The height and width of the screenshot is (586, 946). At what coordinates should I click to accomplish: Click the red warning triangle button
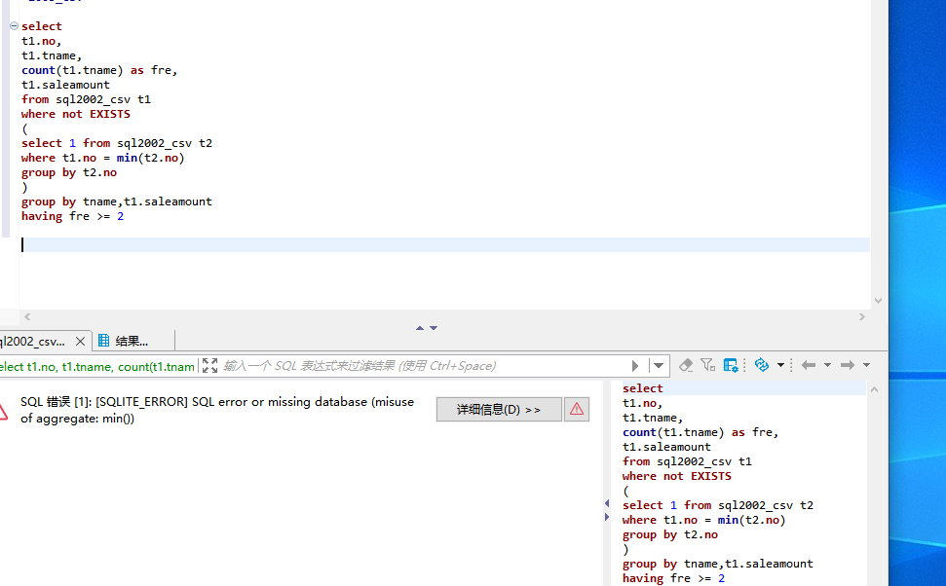(x=577, y=410)
